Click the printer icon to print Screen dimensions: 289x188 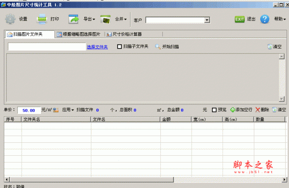point(42,19)
